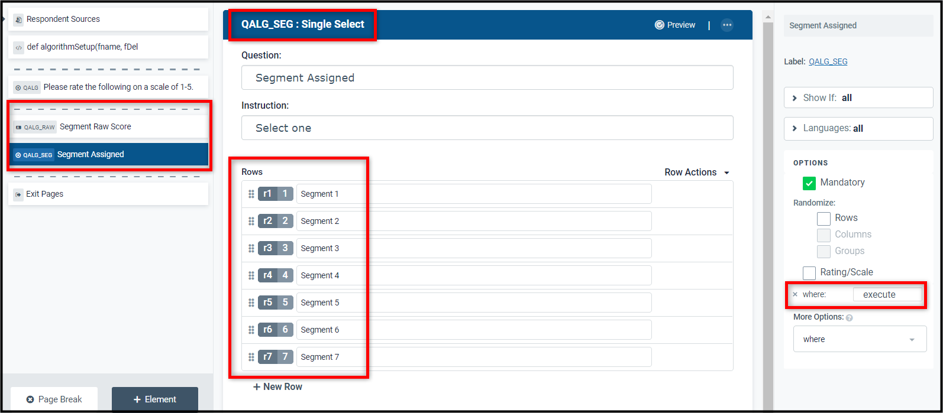Click the Randomize Groups checkbox

(823, 252)
